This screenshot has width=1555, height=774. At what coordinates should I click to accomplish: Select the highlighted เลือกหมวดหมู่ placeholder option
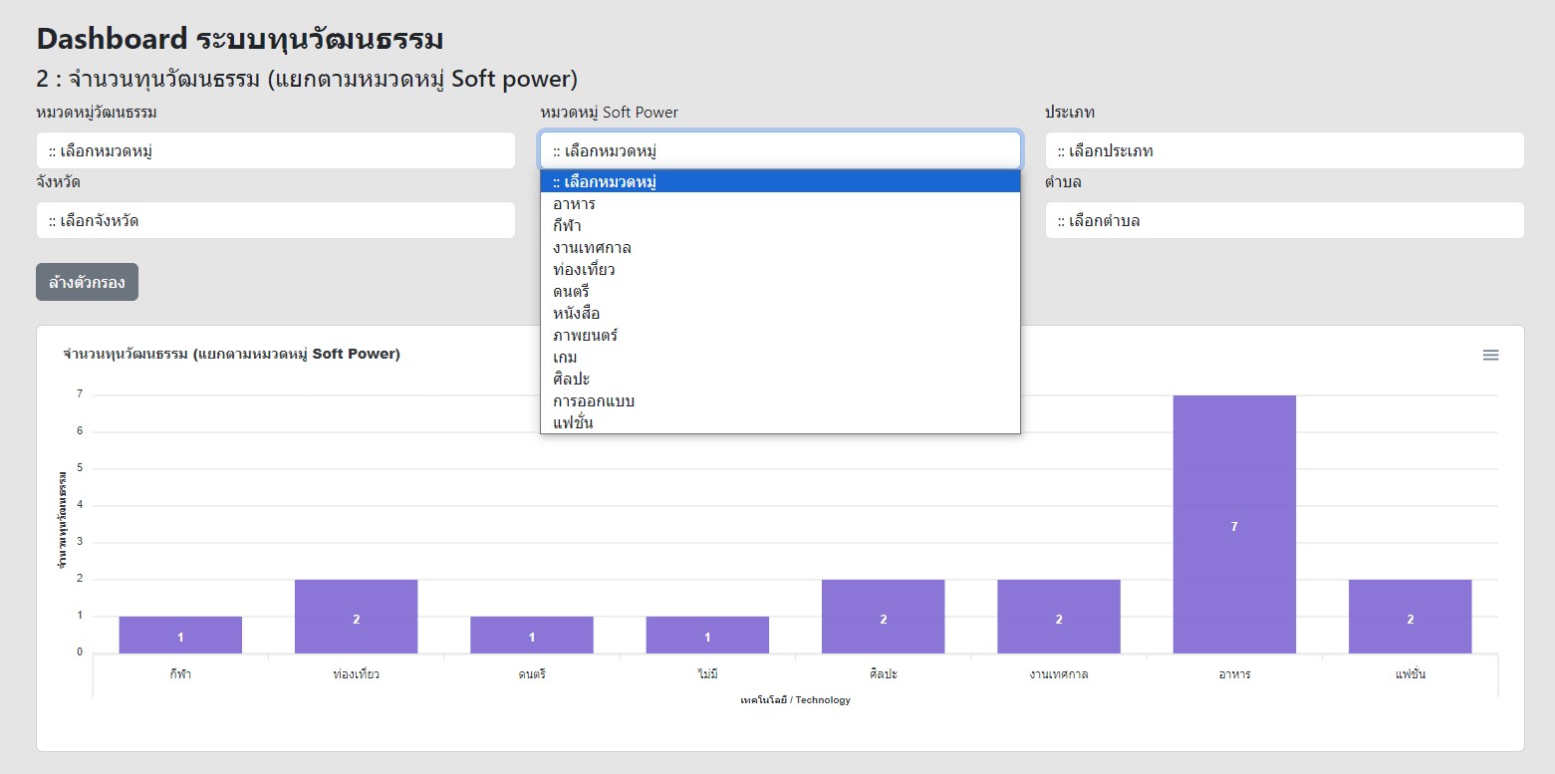pos(605,182)
